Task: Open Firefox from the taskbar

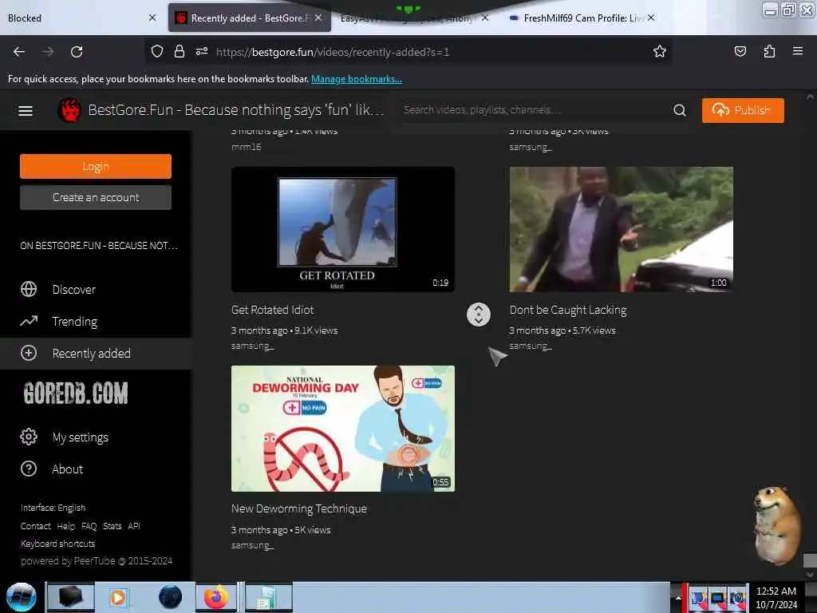Action: pyautogui.click(x=215, y=597)
